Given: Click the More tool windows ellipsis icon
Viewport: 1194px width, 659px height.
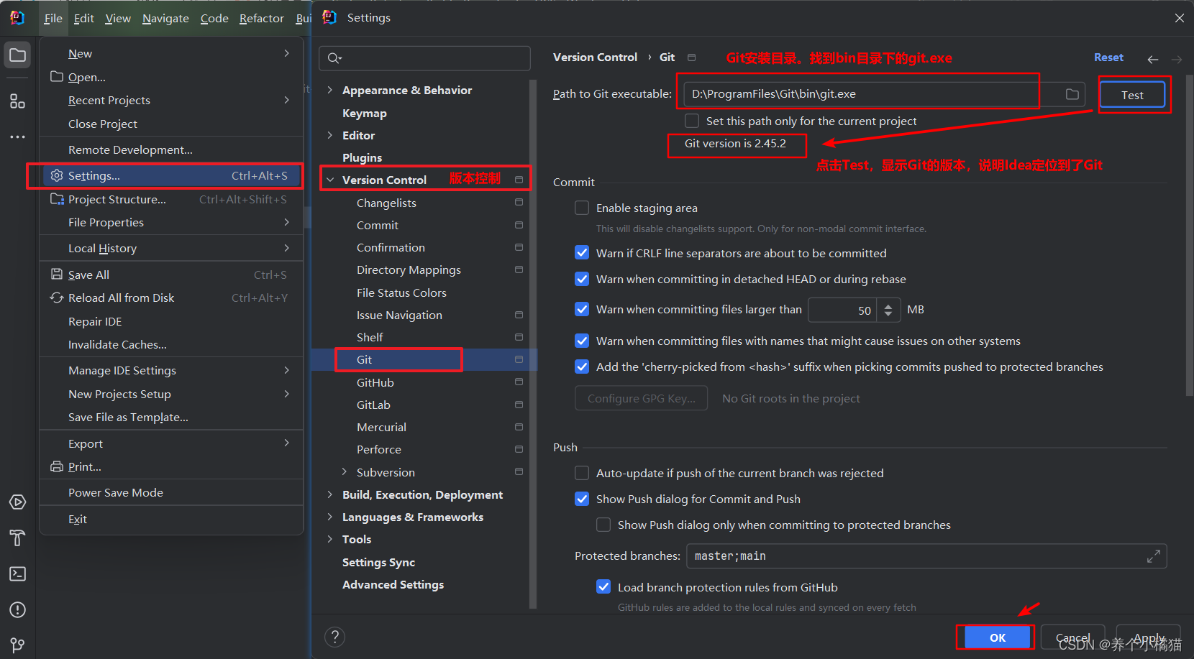Looking at the screenshot, I should pyautogui.click(x=17, y=137).
